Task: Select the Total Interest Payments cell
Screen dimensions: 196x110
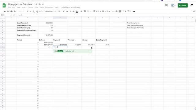Action: click(139, 25)
